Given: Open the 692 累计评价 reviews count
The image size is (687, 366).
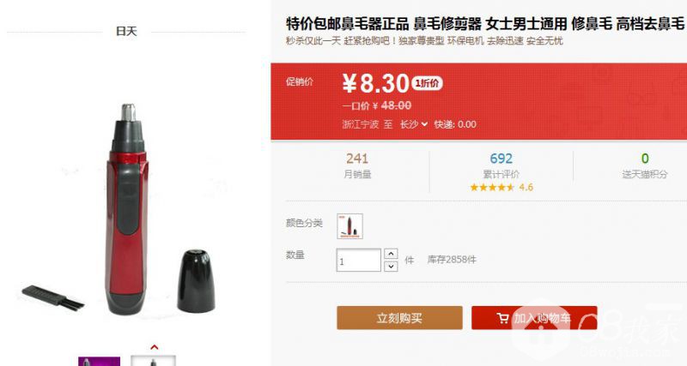Looking at the screenshot, I should [x=502, y=165].
